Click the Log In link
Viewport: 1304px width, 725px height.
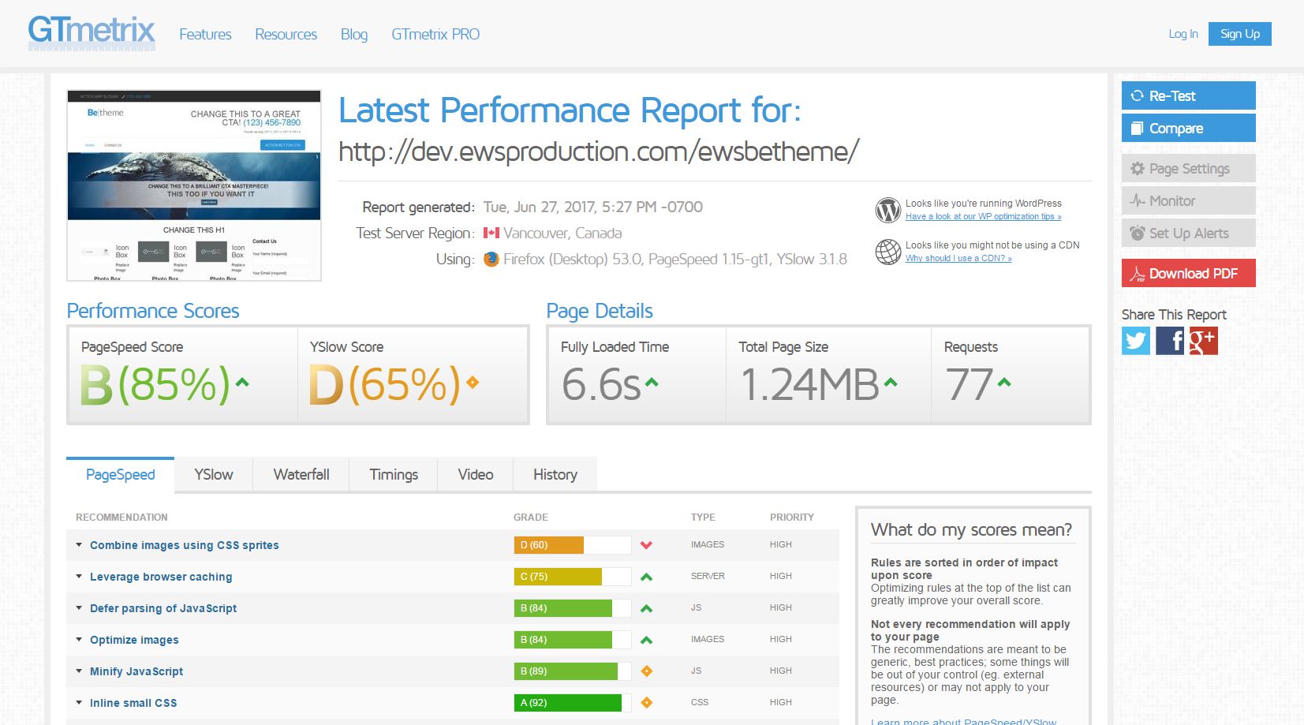(1183, 34)
